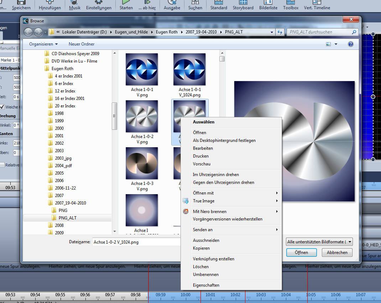The image size is (381, 303).
Task: Select Umbenennen in the context menu
Action: [x=206, y=275]
